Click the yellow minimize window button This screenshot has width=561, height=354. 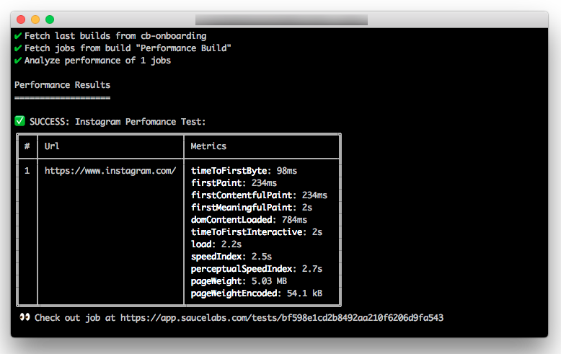click(35, 19)
